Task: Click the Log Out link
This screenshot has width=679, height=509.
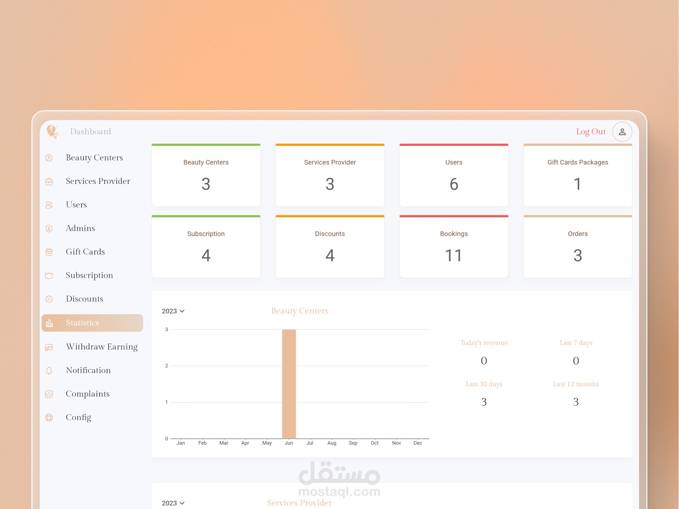Action: (591, 132)
